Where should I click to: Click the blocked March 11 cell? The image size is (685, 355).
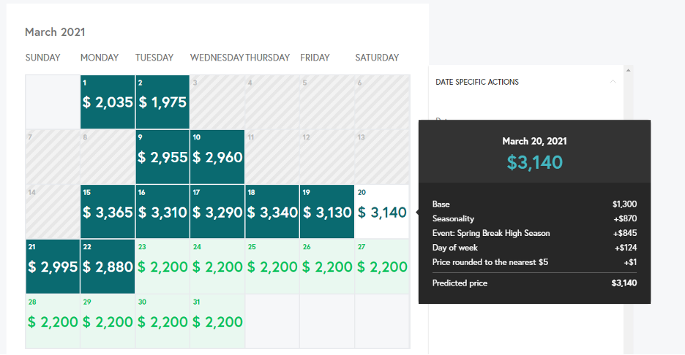click(x=272, y=156)
